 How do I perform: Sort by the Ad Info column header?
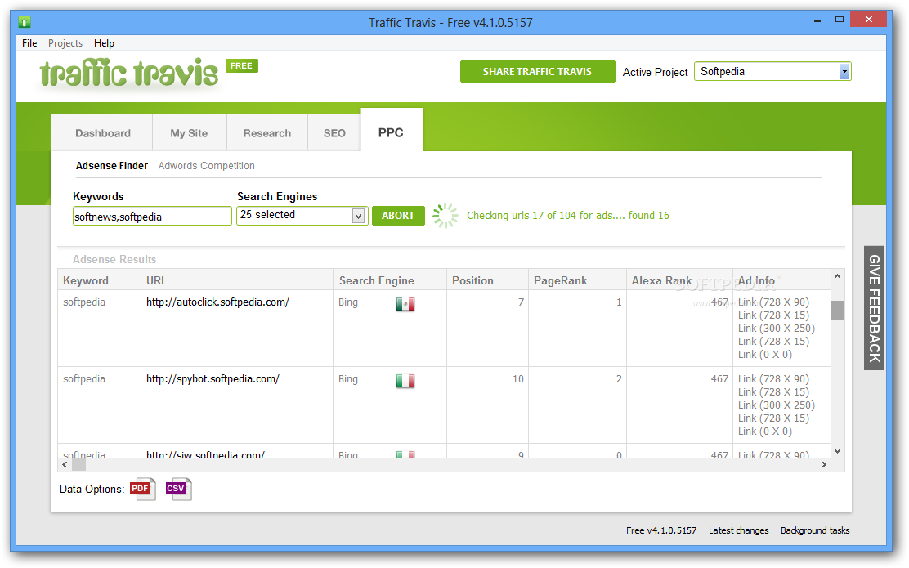781,280
